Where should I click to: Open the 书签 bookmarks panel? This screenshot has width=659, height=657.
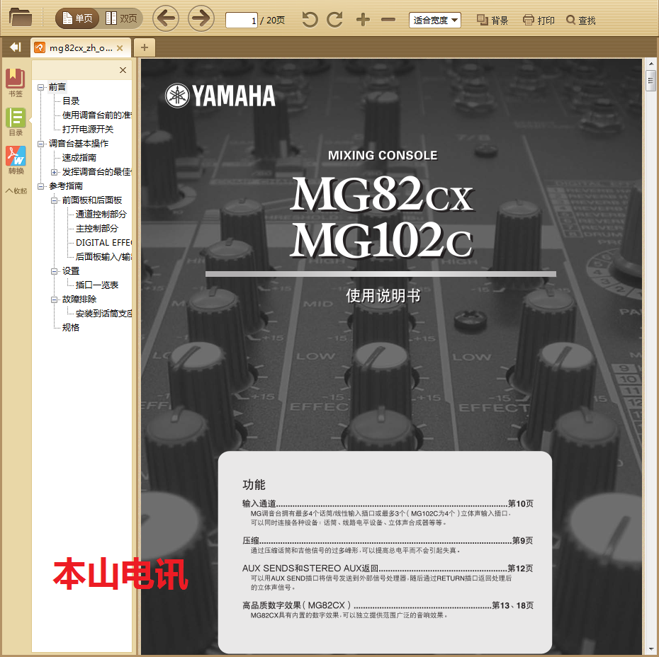(16, 83)
